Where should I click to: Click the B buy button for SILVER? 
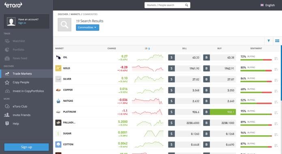(207, 79)
